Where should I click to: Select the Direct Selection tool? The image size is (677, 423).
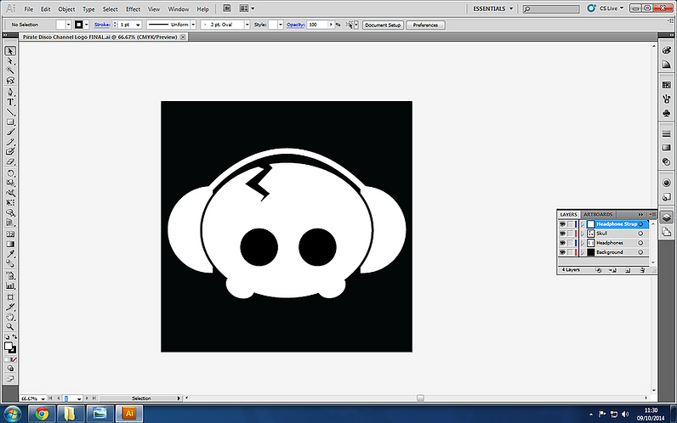10,61
